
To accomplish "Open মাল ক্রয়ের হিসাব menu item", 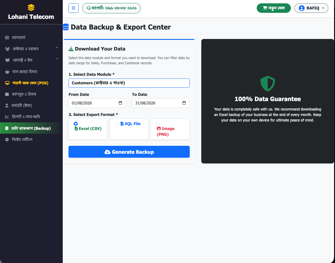I will point(31,72).
